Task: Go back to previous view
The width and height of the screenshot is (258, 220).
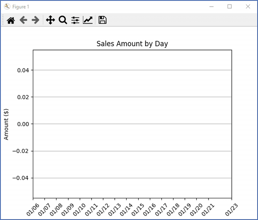Action: [23, 20]
